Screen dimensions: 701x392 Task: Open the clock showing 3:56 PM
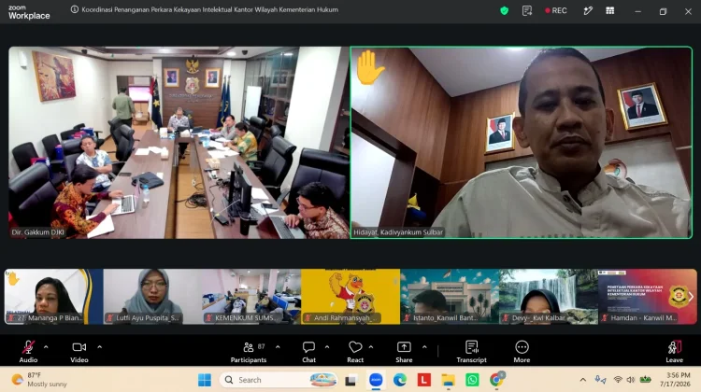point(678,380)
